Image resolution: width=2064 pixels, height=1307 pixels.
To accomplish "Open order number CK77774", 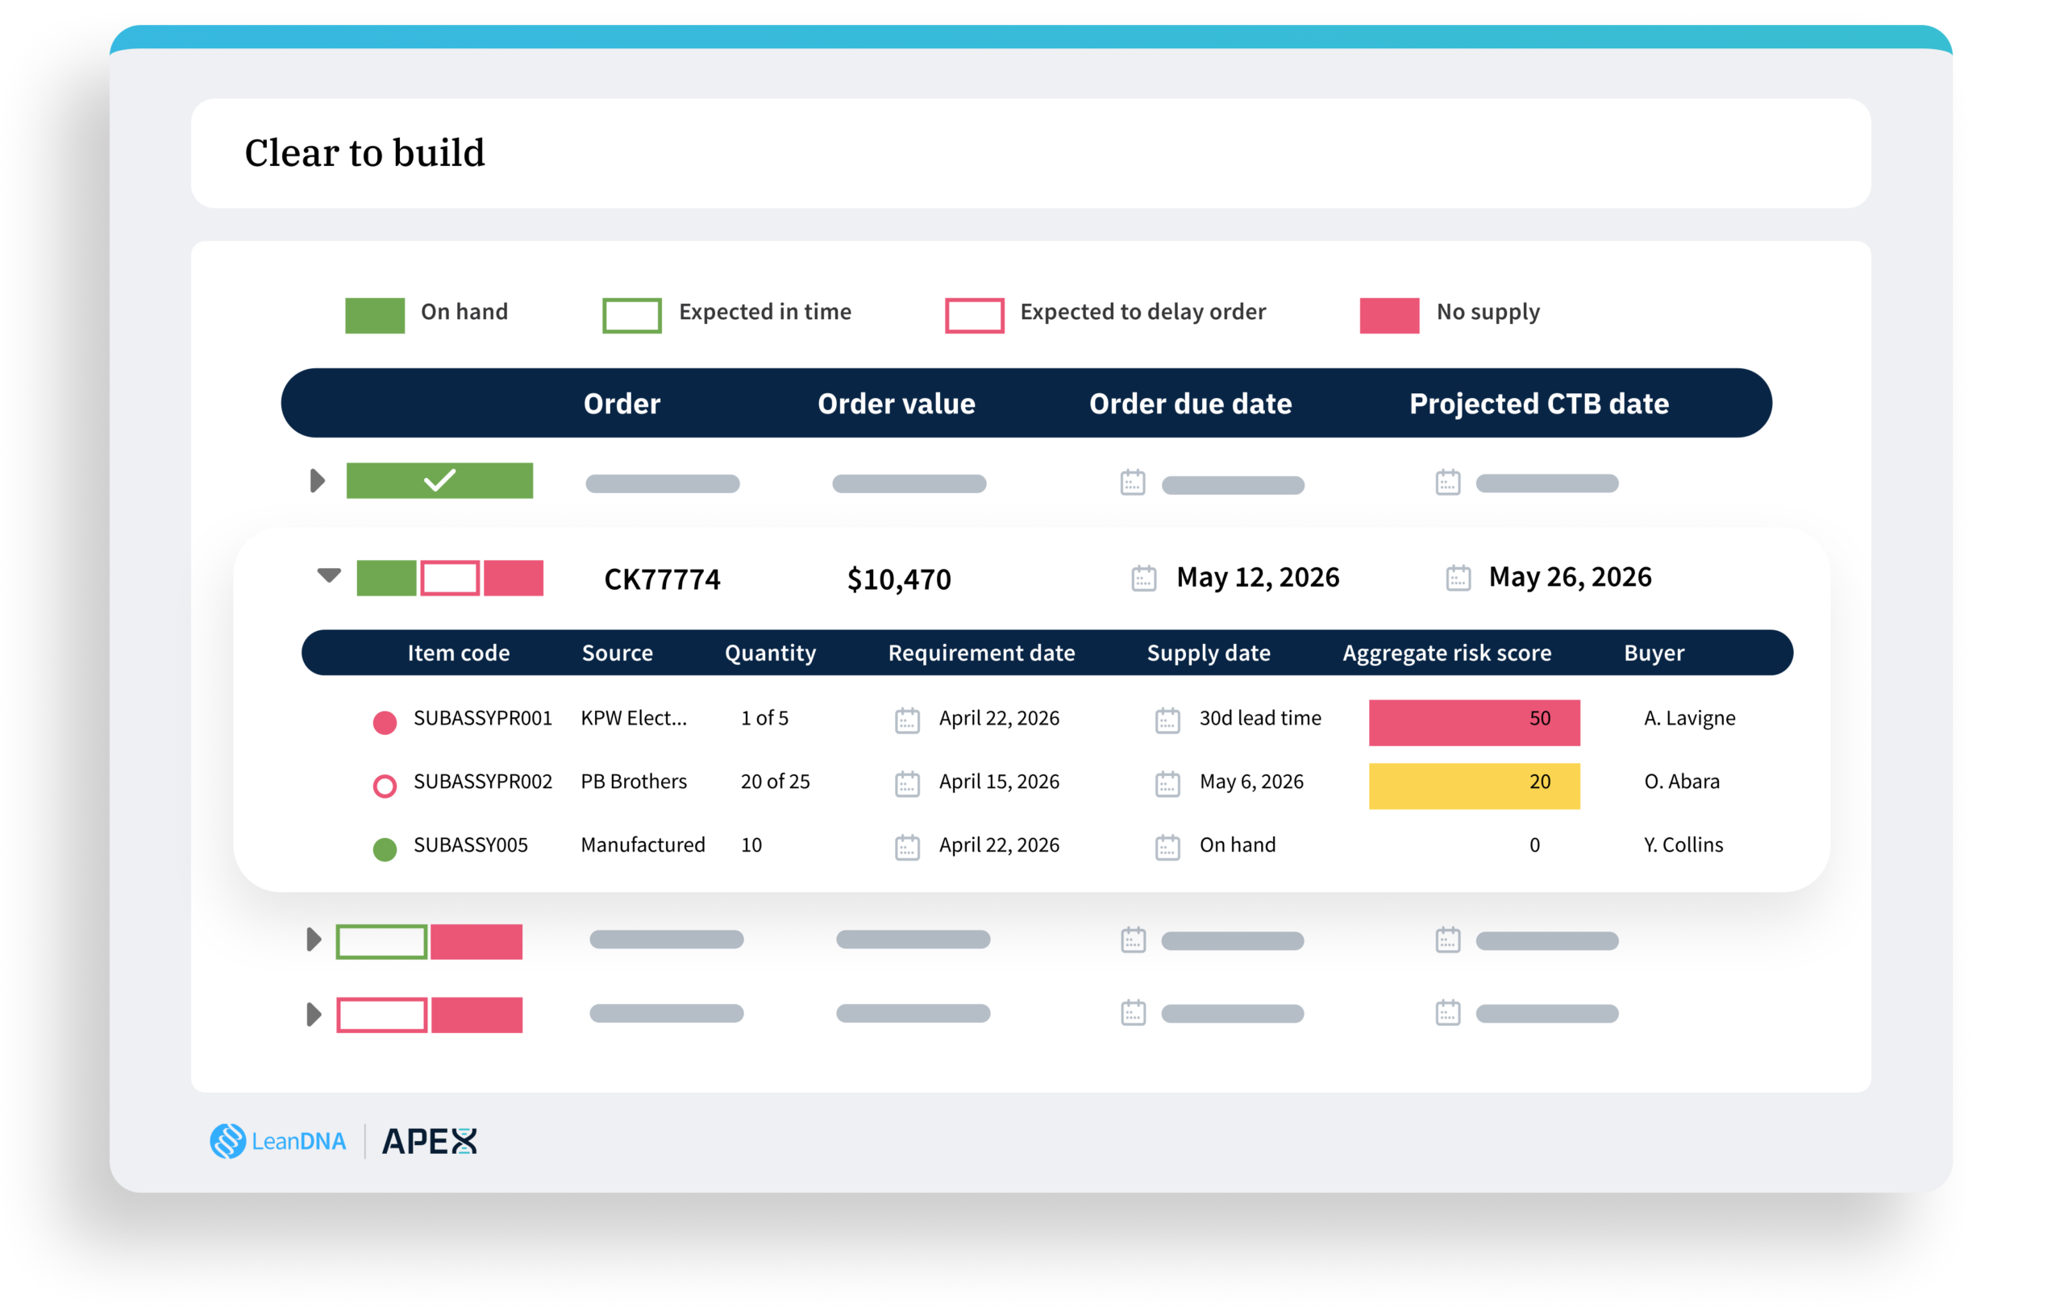I will [x=663, y=580].
